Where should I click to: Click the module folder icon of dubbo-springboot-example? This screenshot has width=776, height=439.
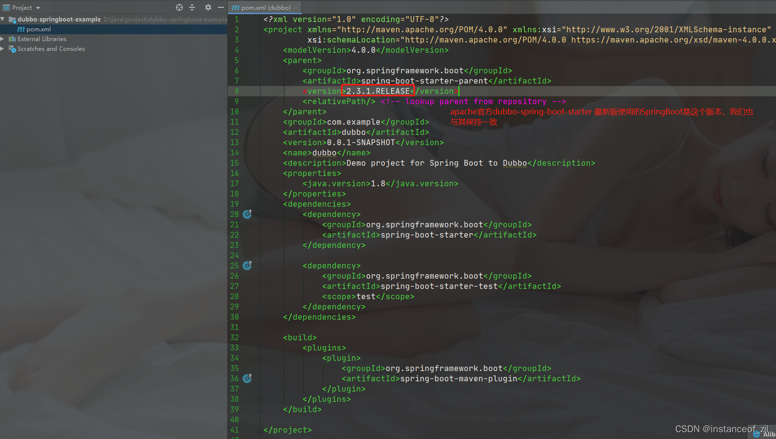pos(13,20)
